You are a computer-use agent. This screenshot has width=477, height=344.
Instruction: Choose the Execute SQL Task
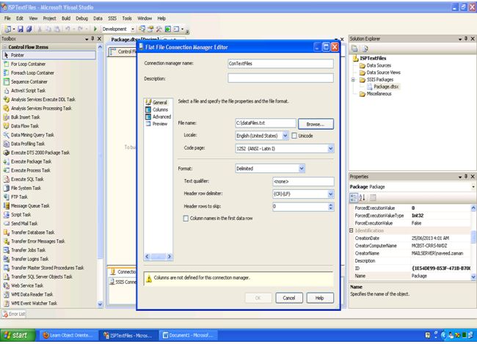27,179
